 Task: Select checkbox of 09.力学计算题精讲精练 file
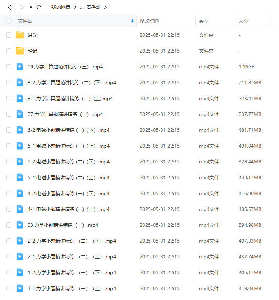9,67
